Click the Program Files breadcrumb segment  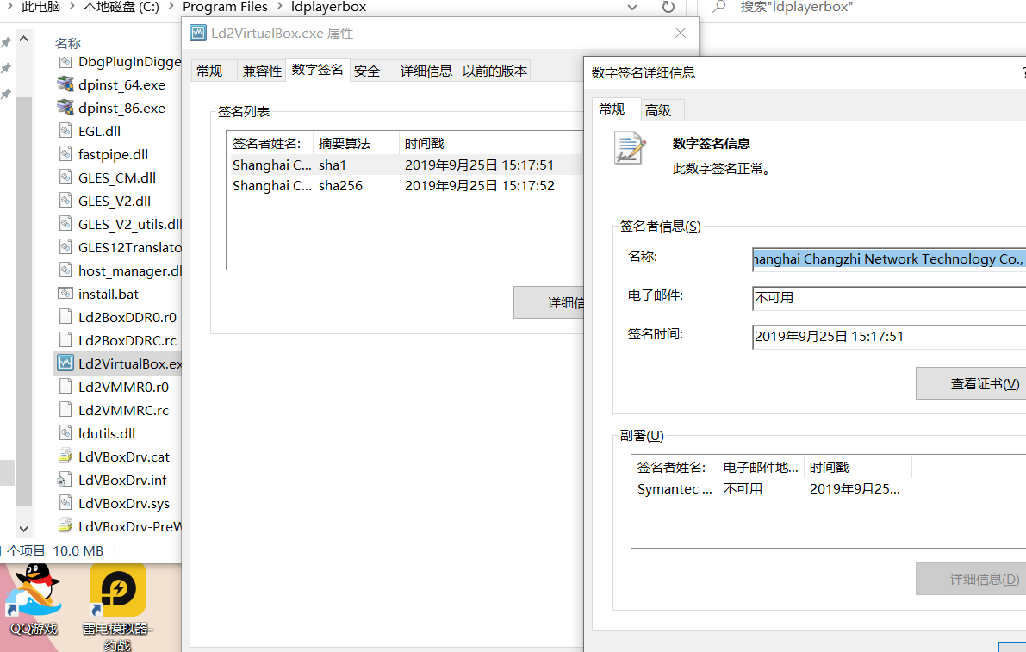point(225,7)
